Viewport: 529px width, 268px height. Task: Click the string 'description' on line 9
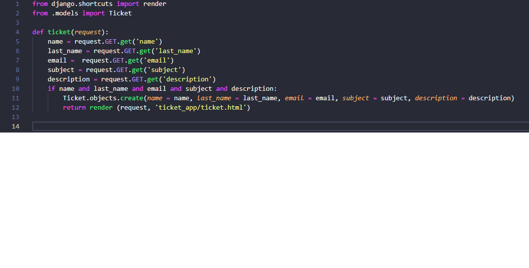(187, 79)
